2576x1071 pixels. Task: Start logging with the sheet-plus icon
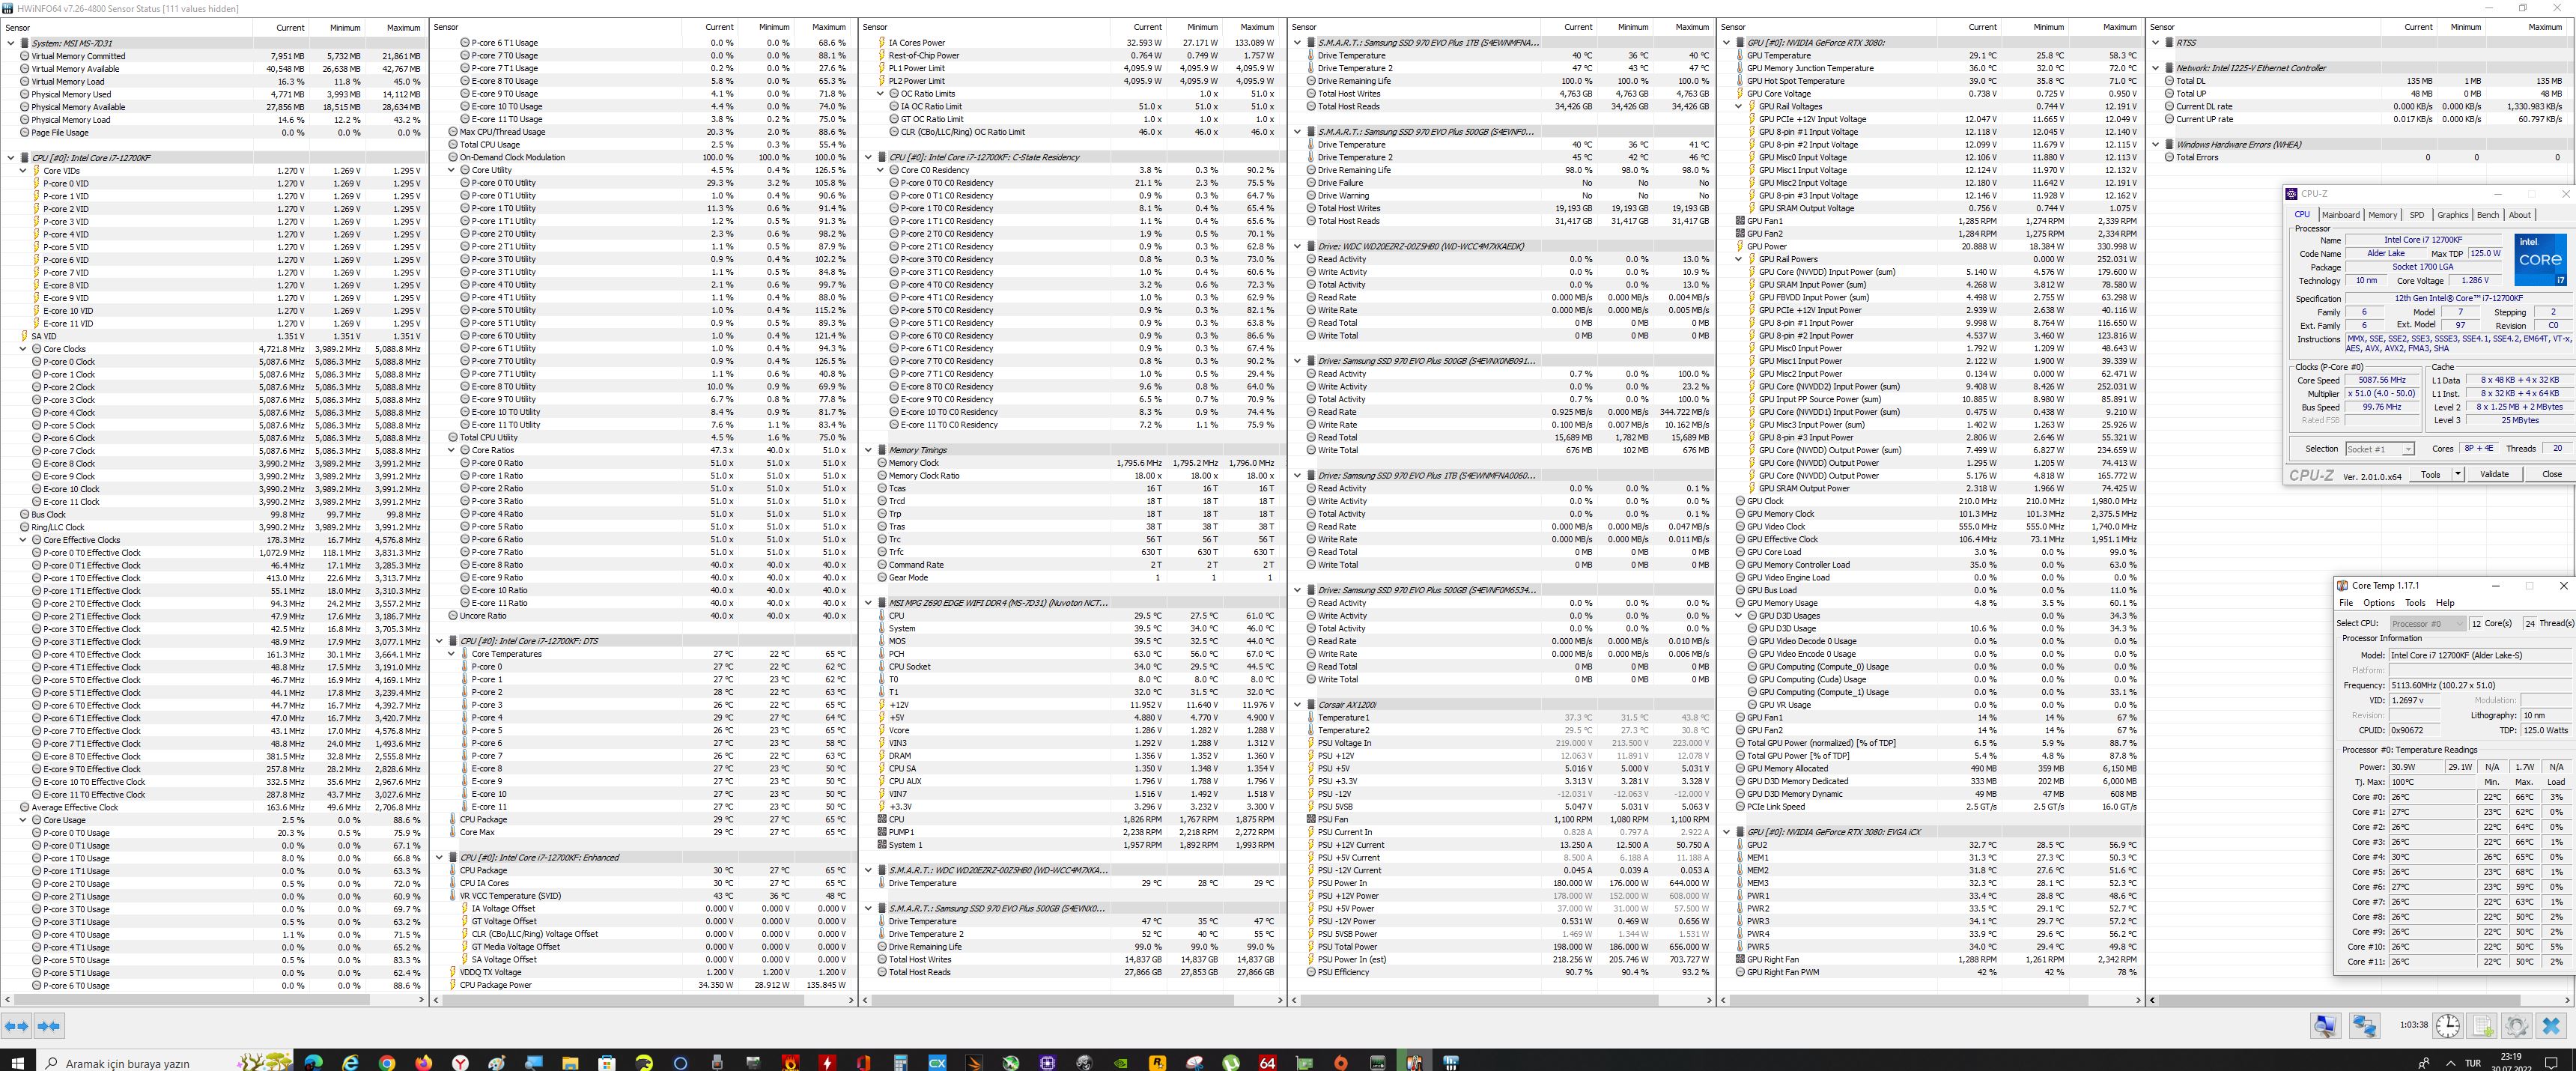[x=2483, y=1025]
